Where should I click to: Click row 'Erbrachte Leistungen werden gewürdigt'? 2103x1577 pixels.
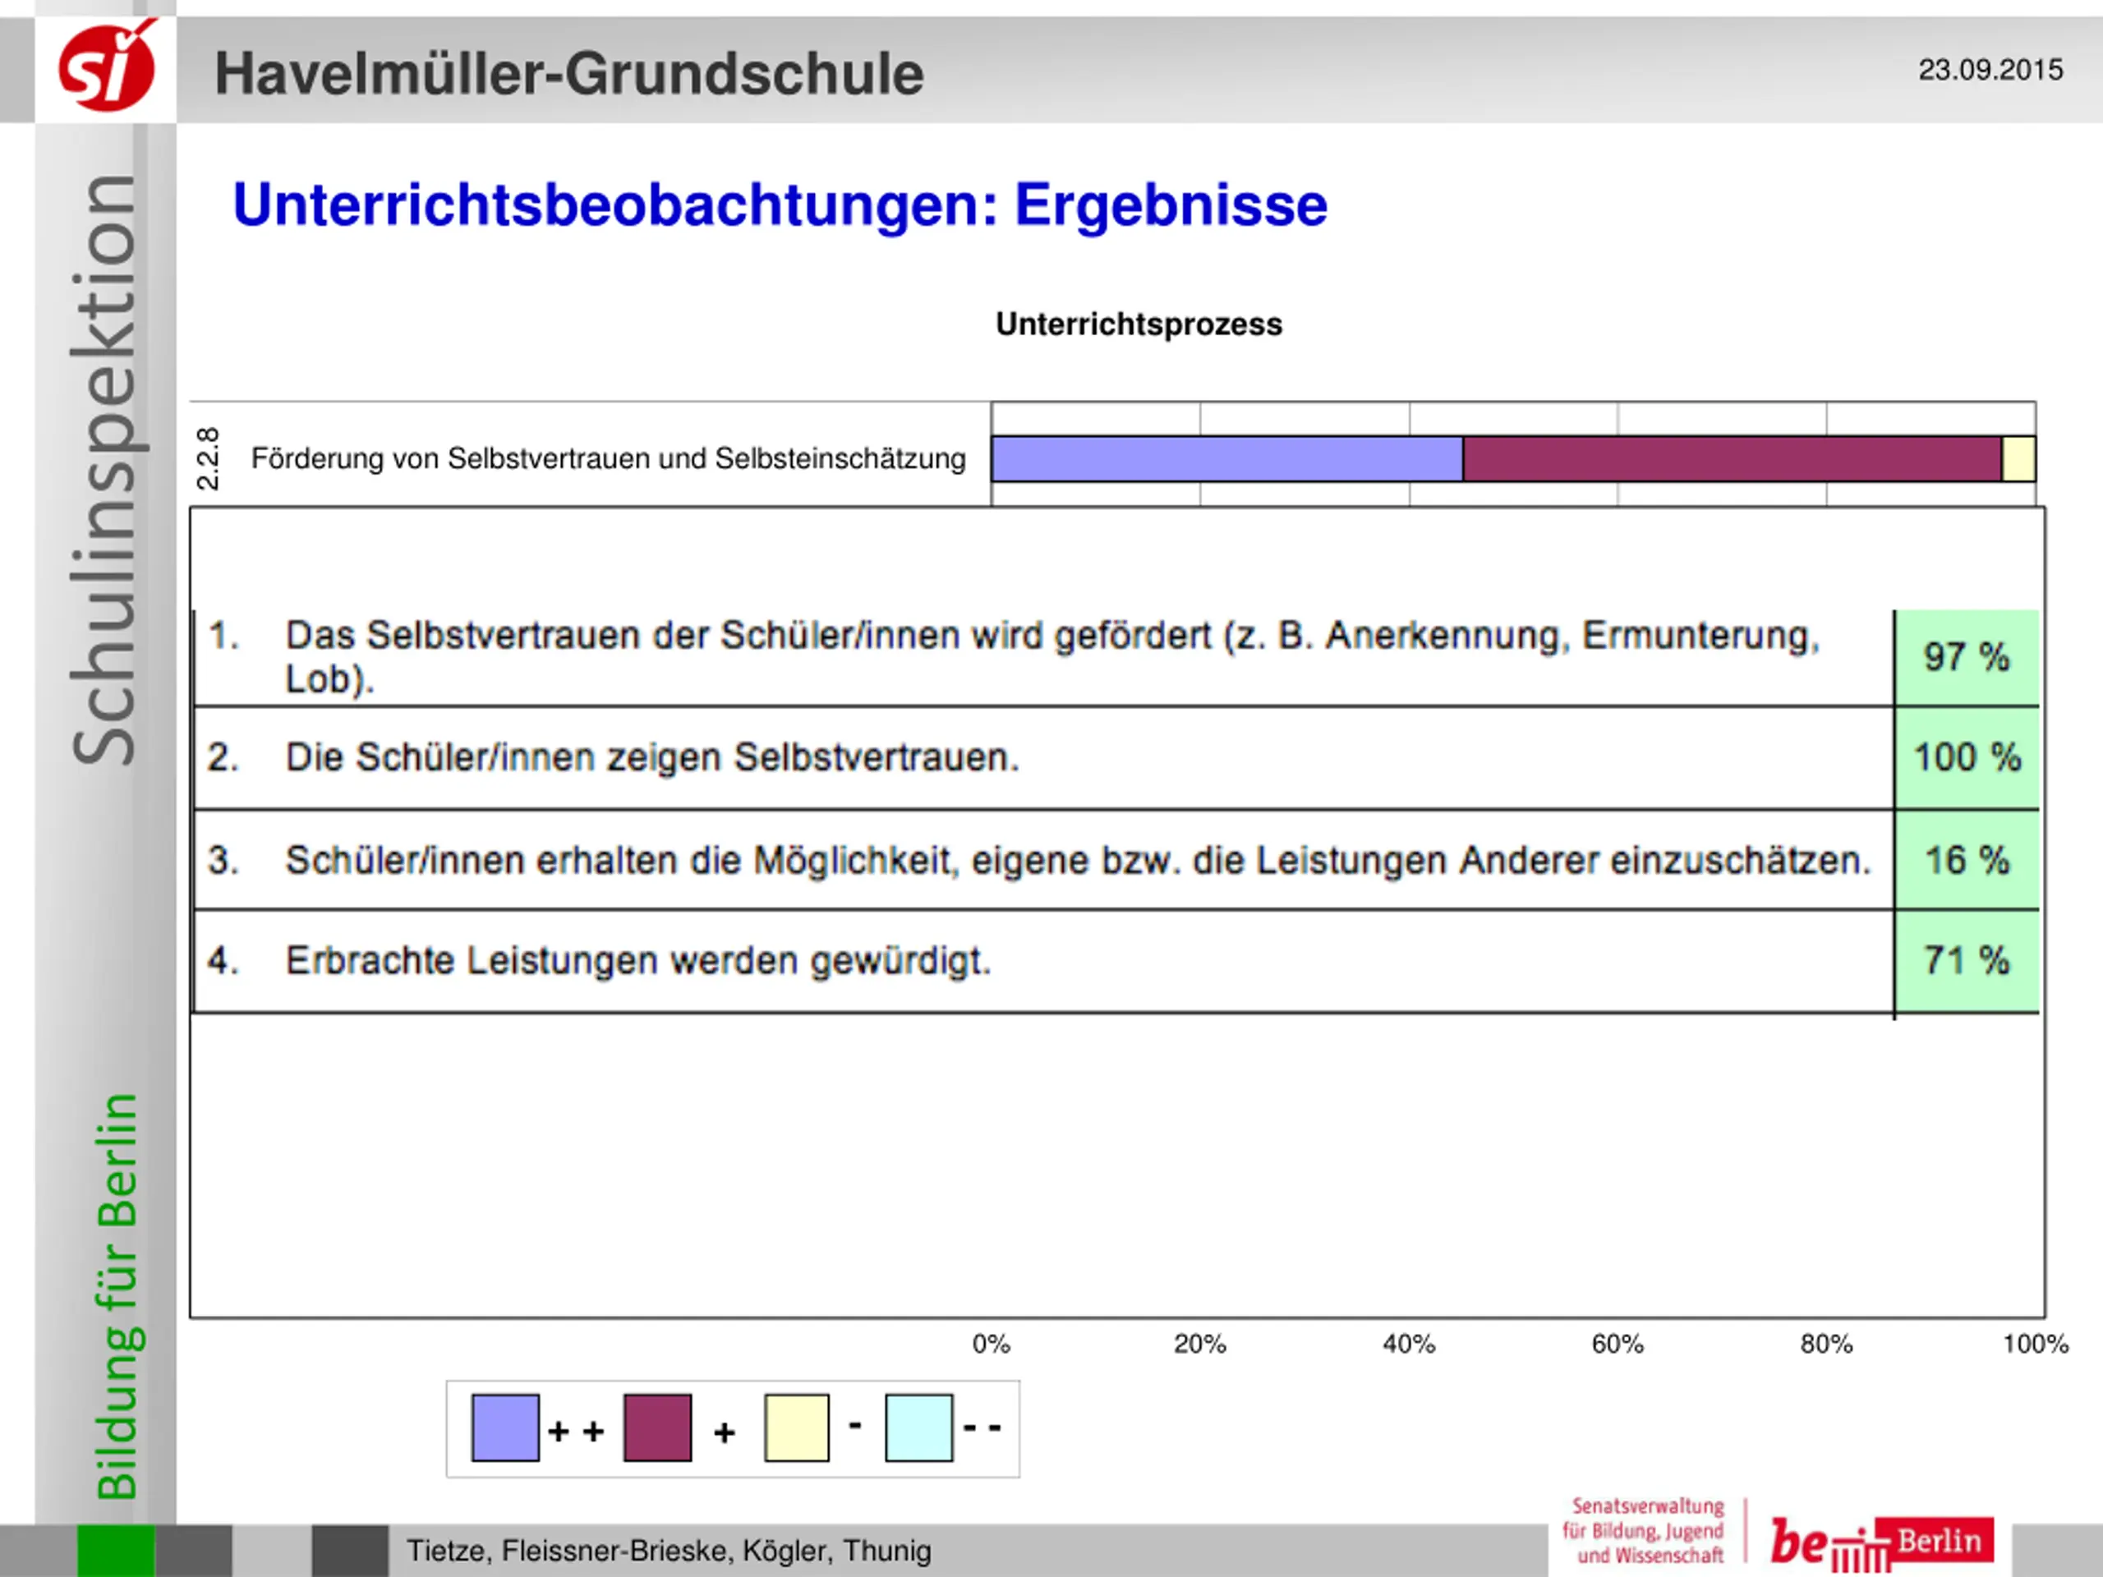point(638,961)
